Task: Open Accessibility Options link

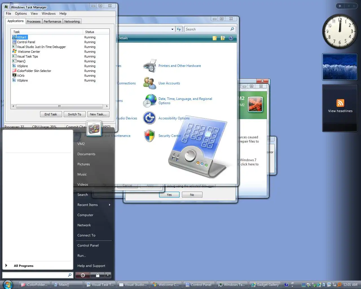Action: [x=174, y=118]
